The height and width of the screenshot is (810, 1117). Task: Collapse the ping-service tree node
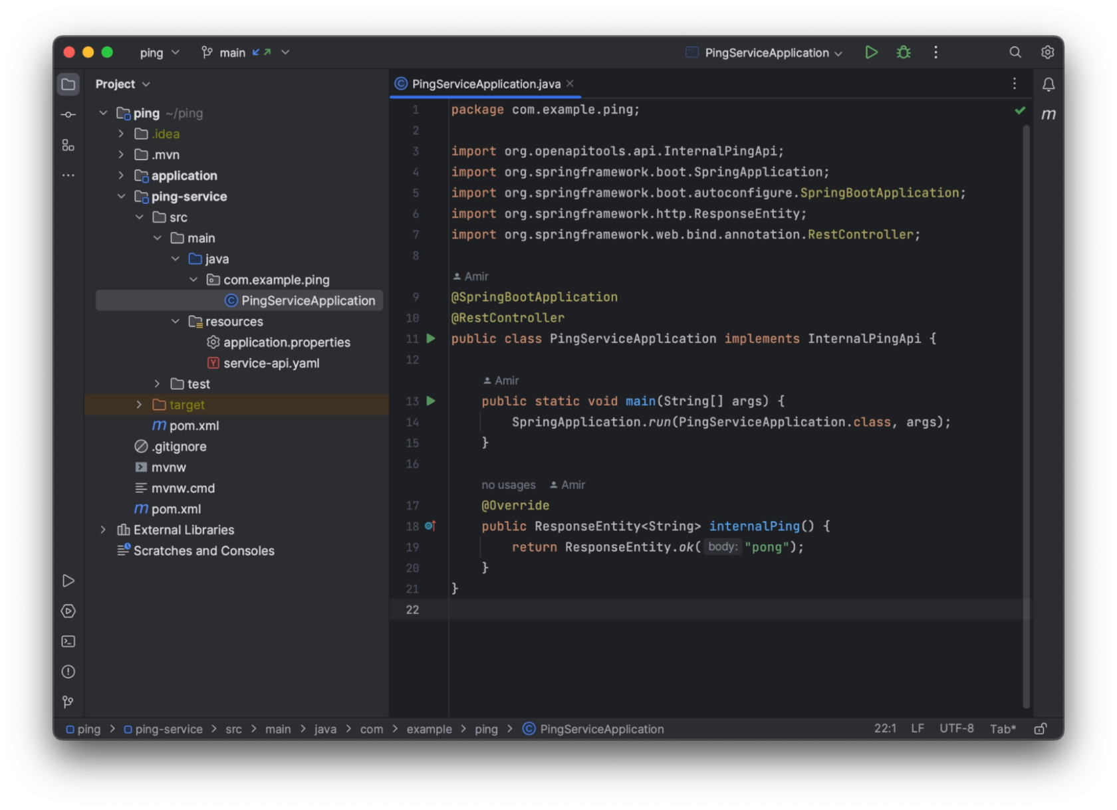click(x=122, y=196)
